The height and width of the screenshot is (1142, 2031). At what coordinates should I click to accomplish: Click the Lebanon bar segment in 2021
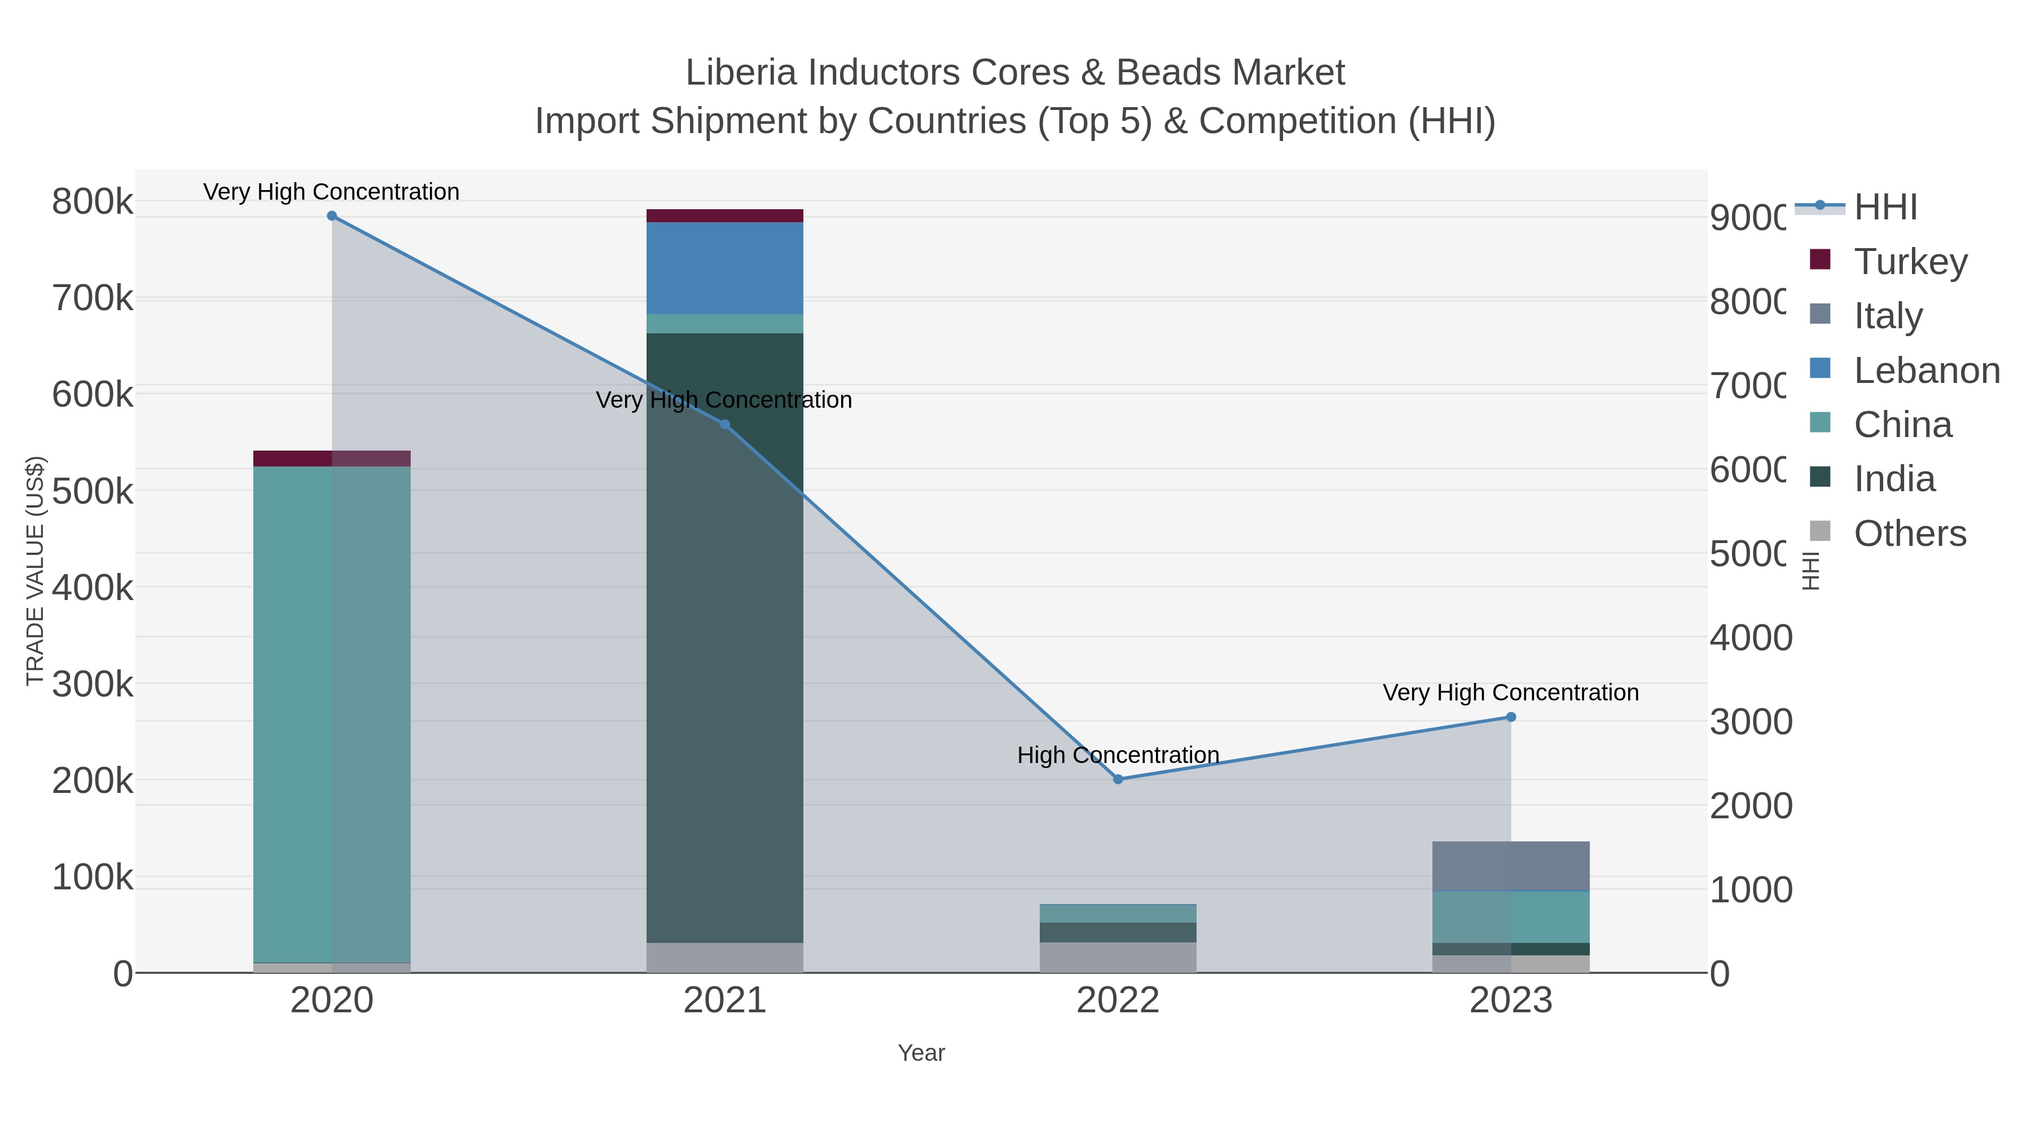[724, 269]
